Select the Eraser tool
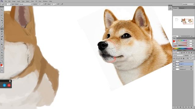The height and width of the screenshot is (109, 195). pyautogui.click(x=2, y=37)
